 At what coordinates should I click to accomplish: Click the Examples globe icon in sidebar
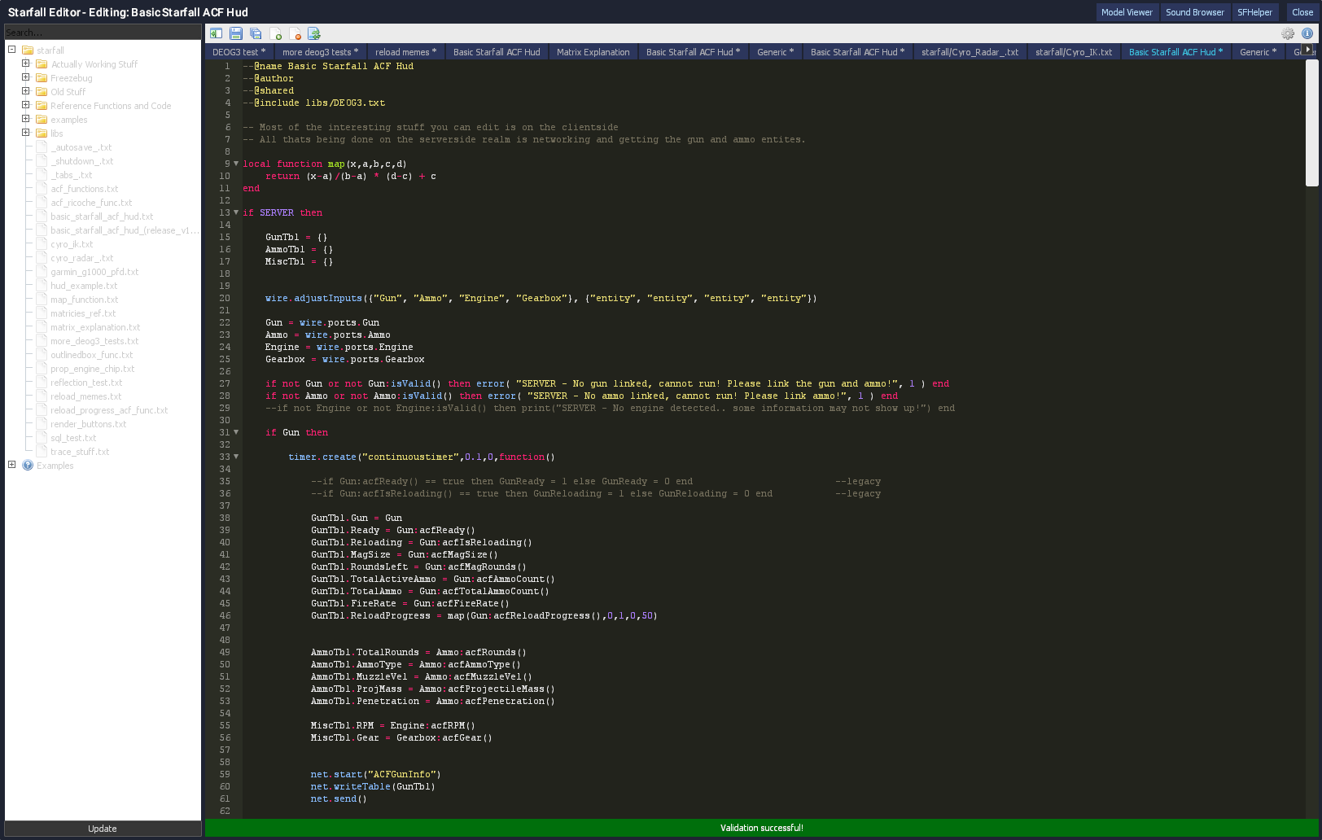[x=27, y=465]
